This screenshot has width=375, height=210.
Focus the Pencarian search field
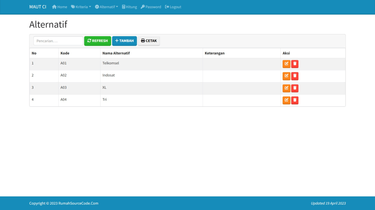coord(58,41)
